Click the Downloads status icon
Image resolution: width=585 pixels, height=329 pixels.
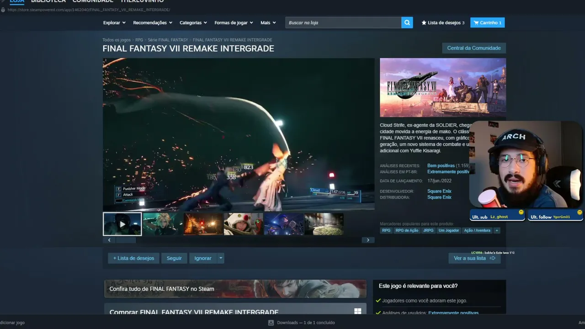271,323
